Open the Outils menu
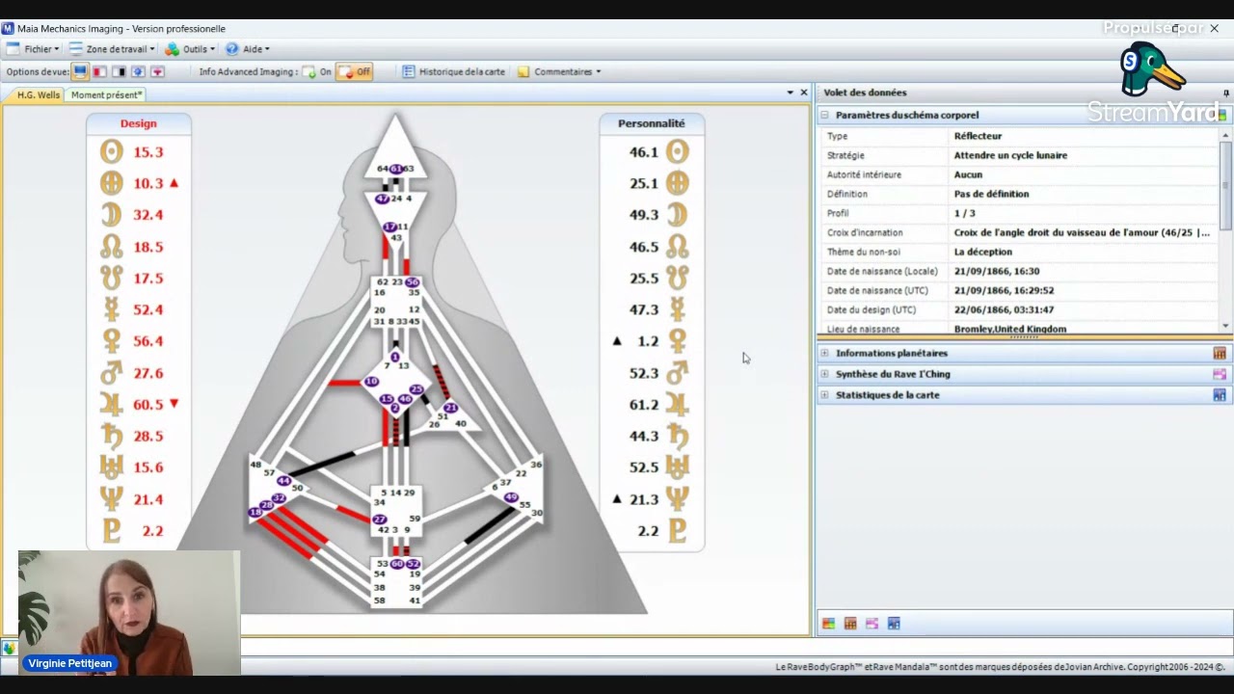 (x=190, y=49)
